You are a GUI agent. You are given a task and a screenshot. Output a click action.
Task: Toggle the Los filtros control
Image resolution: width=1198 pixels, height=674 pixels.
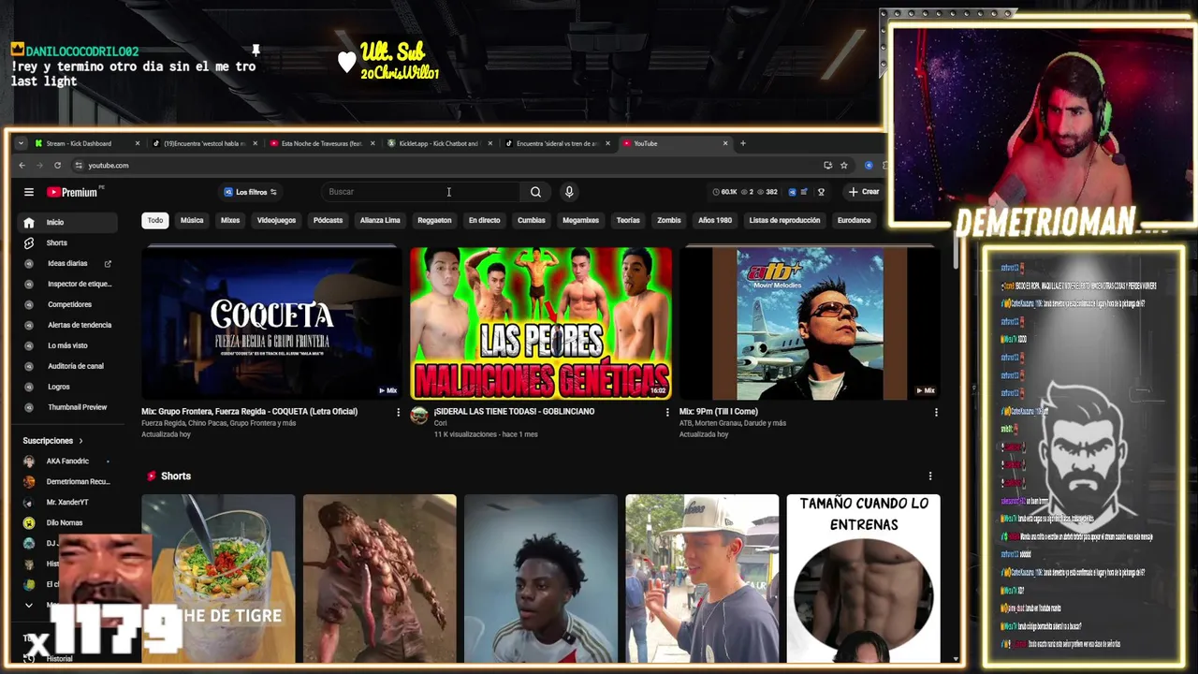(250, 192)
